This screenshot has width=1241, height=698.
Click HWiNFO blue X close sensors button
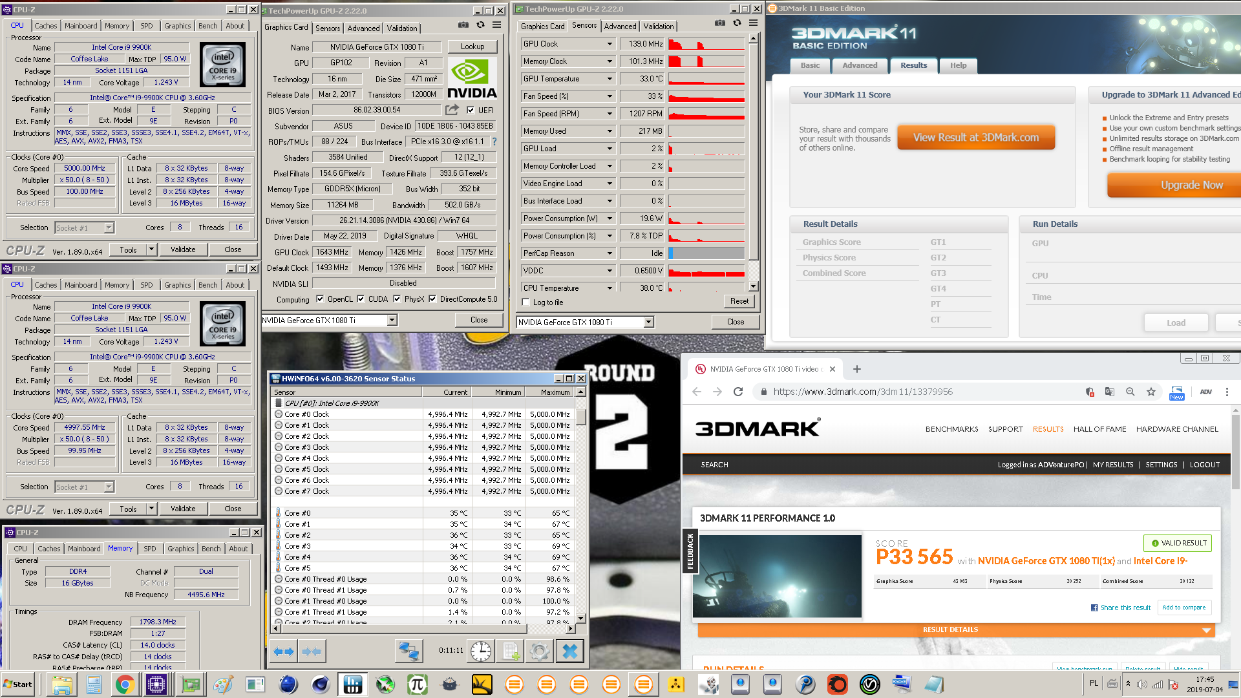point(570,651)
